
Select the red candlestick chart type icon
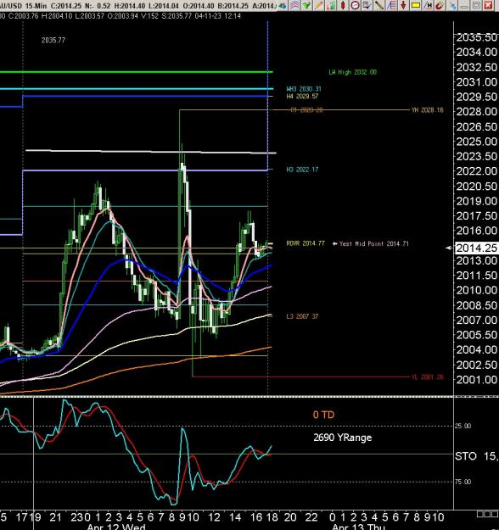point(343,5)
